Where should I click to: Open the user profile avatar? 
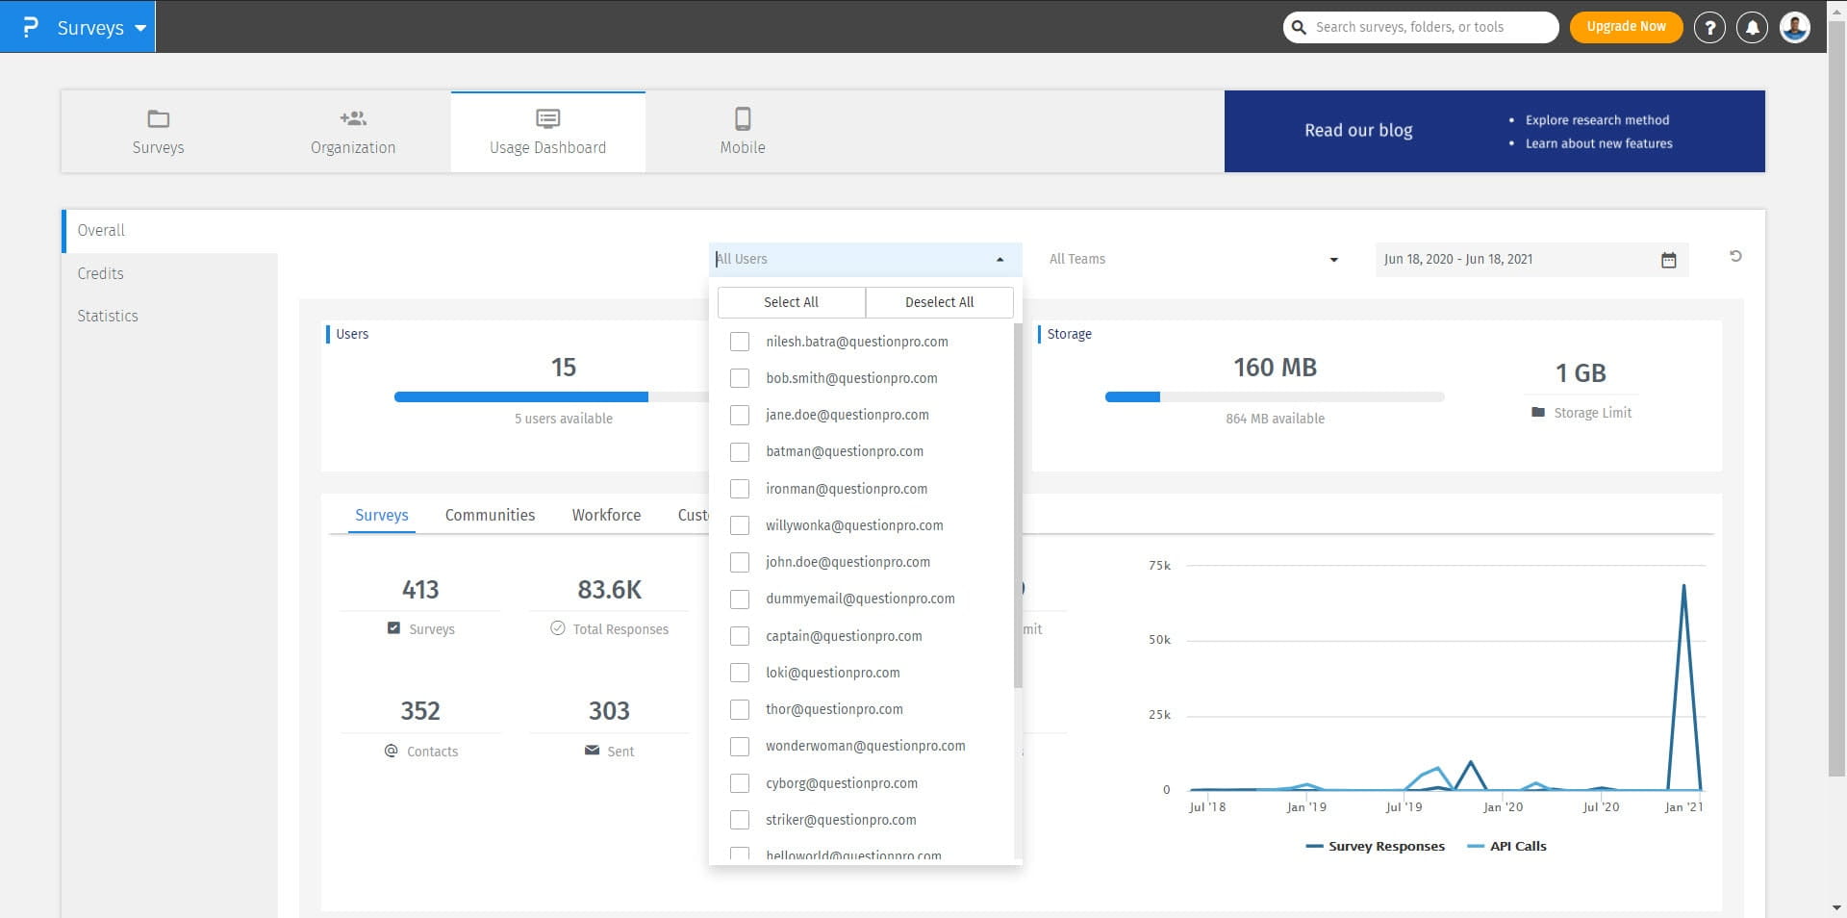[1794, 28]
